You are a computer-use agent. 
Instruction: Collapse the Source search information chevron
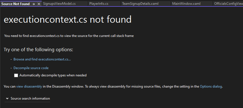point(7,98)
